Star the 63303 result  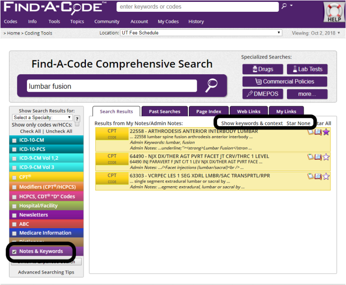pyautogui.click(x=326, y=176)
